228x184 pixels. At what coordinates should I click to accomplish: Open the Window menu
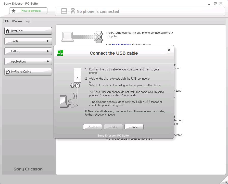coord(17,21)
